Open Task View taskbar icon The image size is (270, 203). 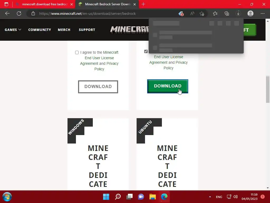click(129, 197)
